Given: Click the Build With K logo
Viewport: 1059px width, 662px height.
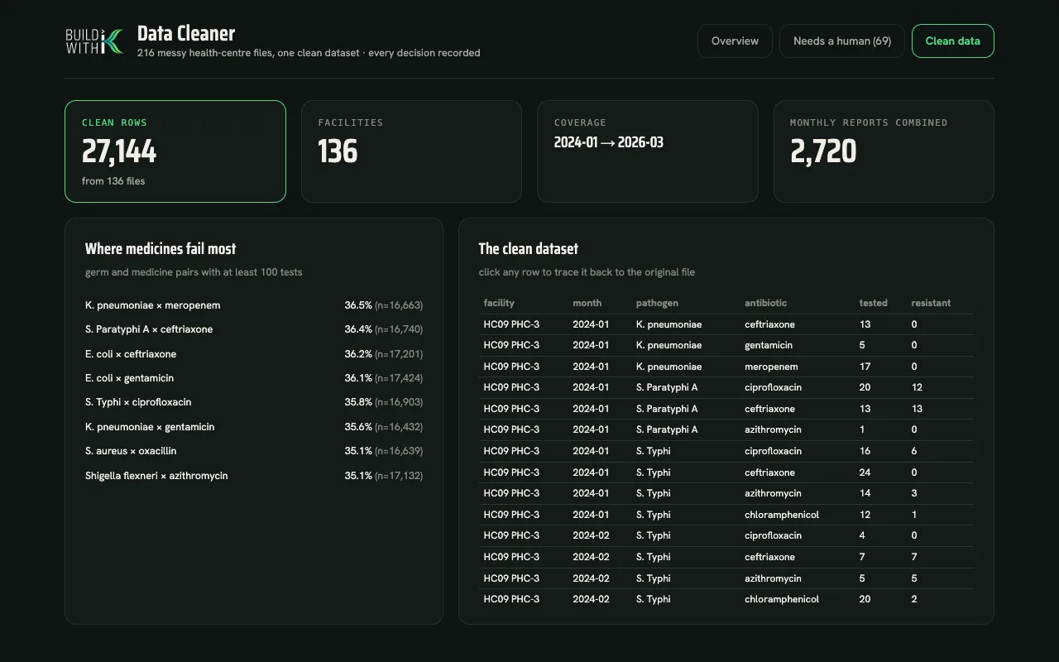Looking at the screenshot, I should coord(94,41).
